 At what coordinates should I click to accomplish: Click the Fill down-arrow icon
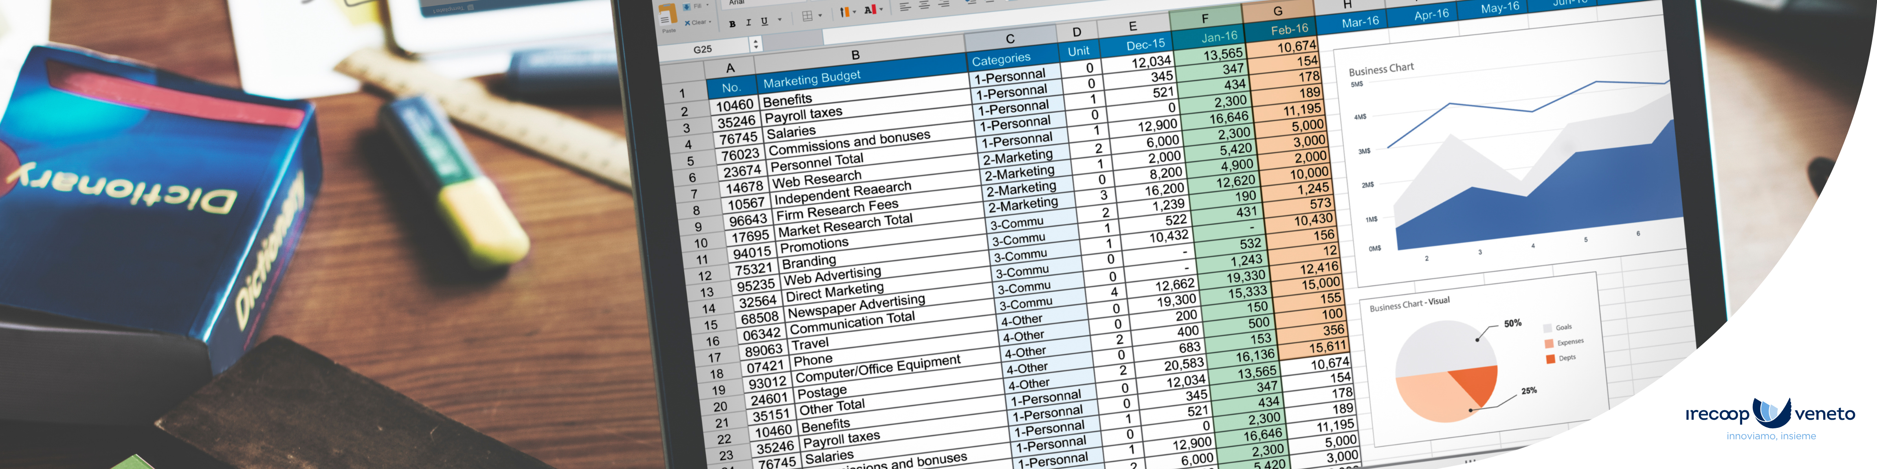(686, 7)
